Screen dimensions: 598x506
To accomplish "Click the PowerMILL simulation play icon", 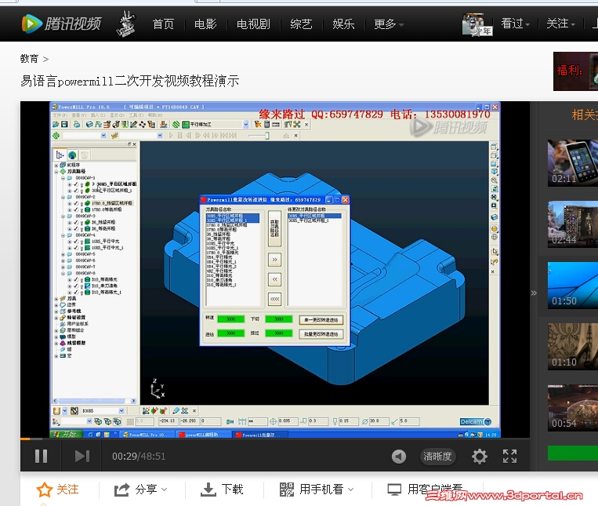I will 171,136.
